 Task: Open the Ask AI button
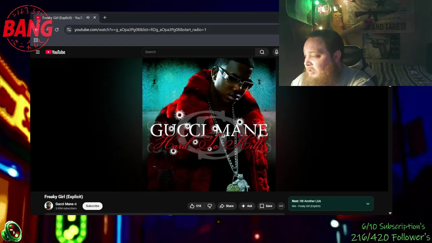(x=247, y=206)
